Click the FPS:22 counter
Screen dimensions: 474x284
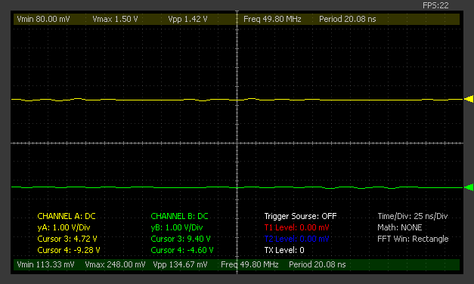pos(435,5)
